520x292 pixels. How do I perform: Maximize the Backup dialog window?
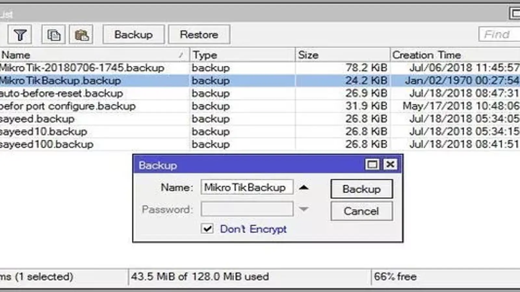coord(372,165)
